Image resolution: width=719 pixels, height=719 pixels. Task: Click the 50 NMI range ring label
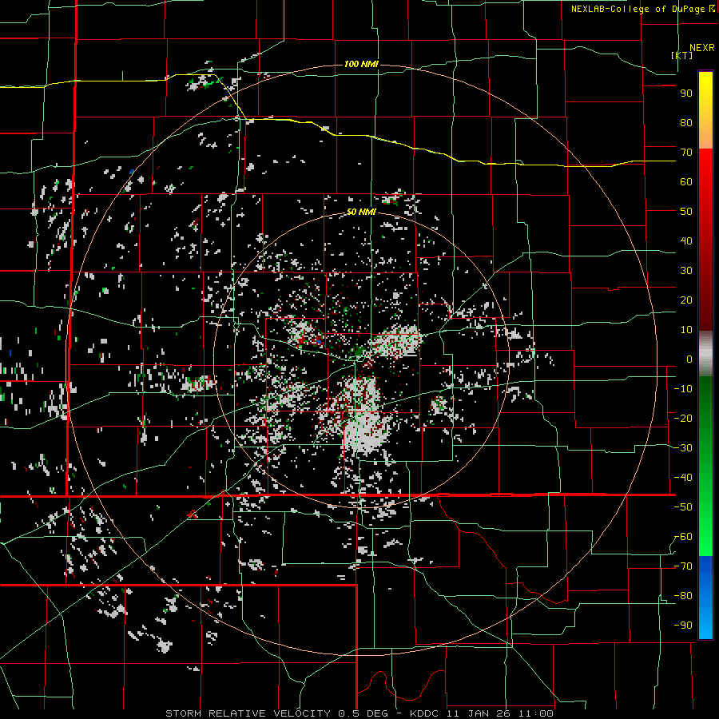click(361, 212)
